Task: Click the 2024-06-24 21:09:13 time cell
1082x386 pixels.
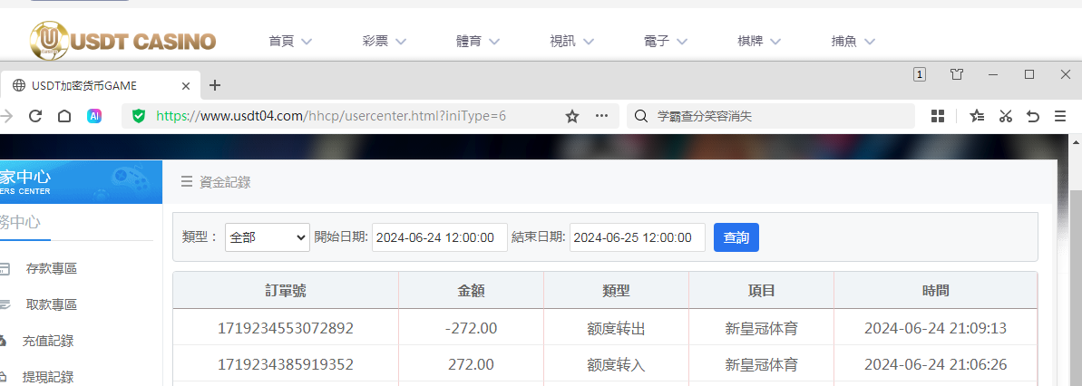Action: tap(936, 328)
